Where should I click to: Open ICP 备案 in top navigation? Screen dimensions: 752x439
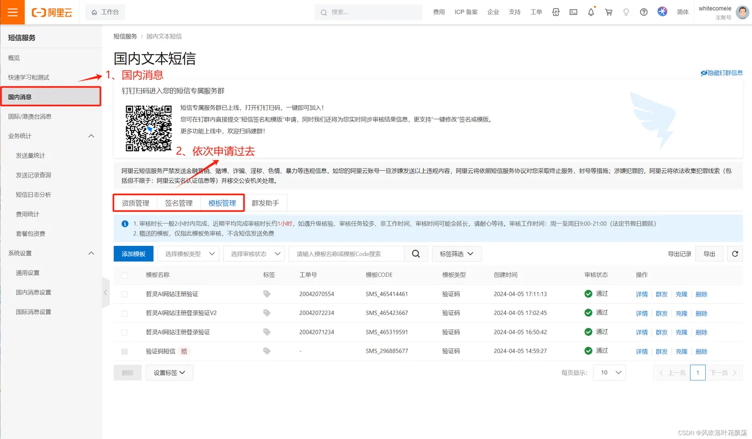[466, 12]
